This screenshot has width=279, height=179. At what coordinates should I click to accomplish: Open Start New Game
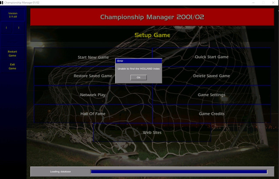coord(93,57)
